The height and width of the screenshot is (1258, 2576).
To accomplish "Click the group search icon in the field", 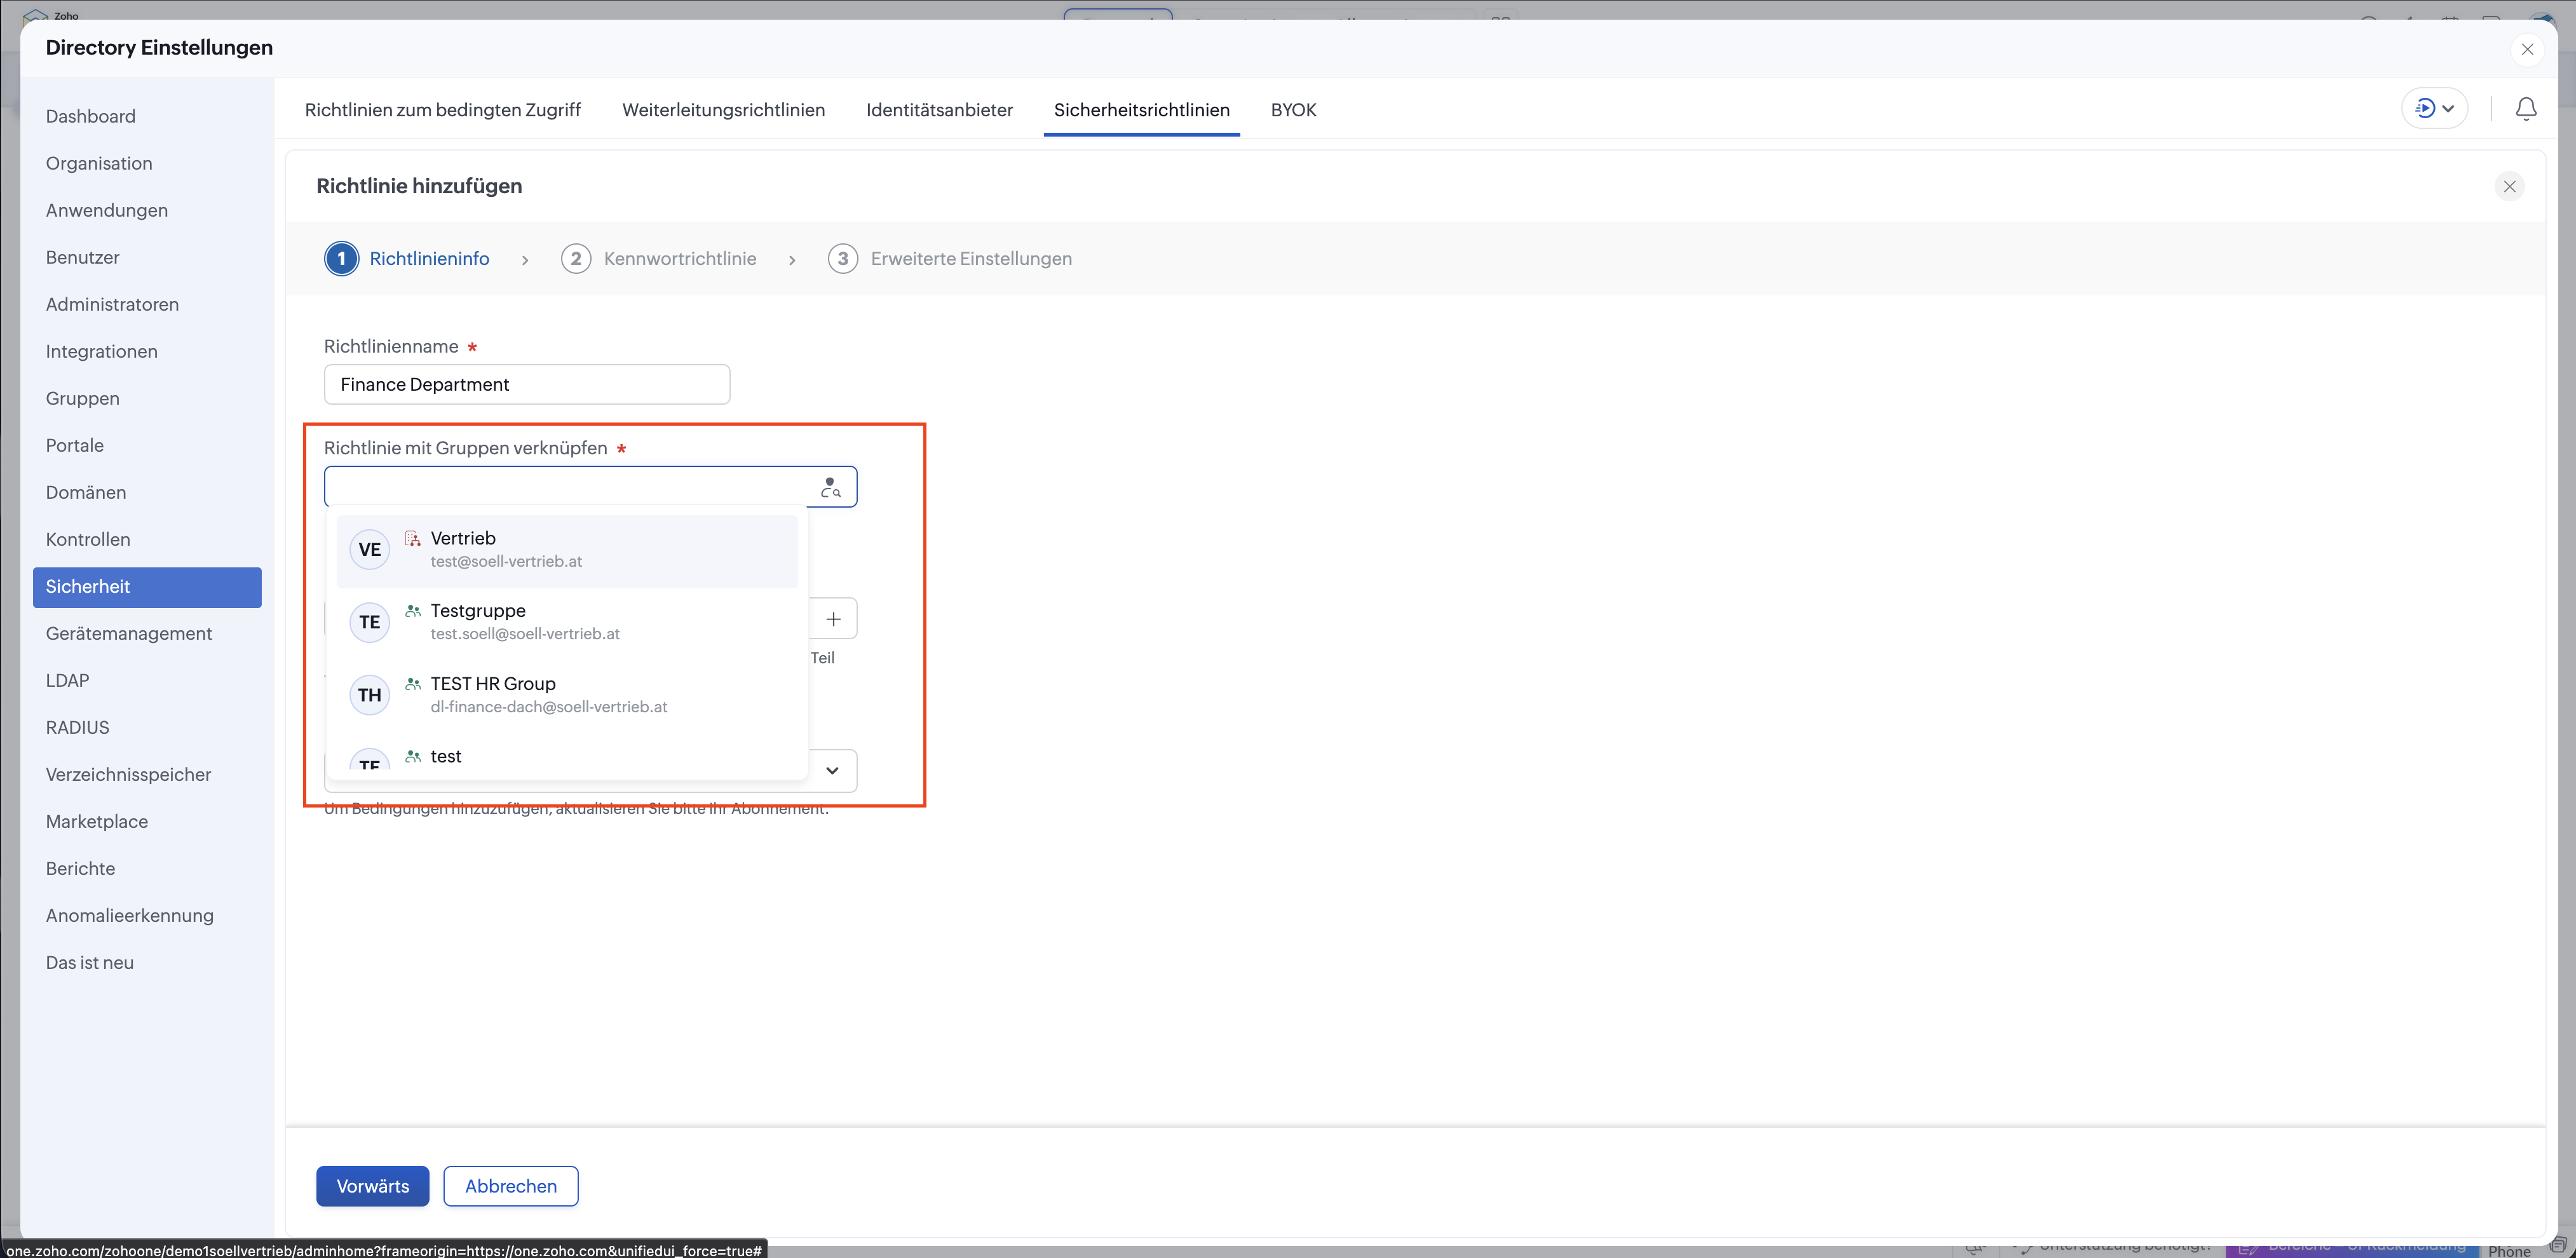I will 830,487.
